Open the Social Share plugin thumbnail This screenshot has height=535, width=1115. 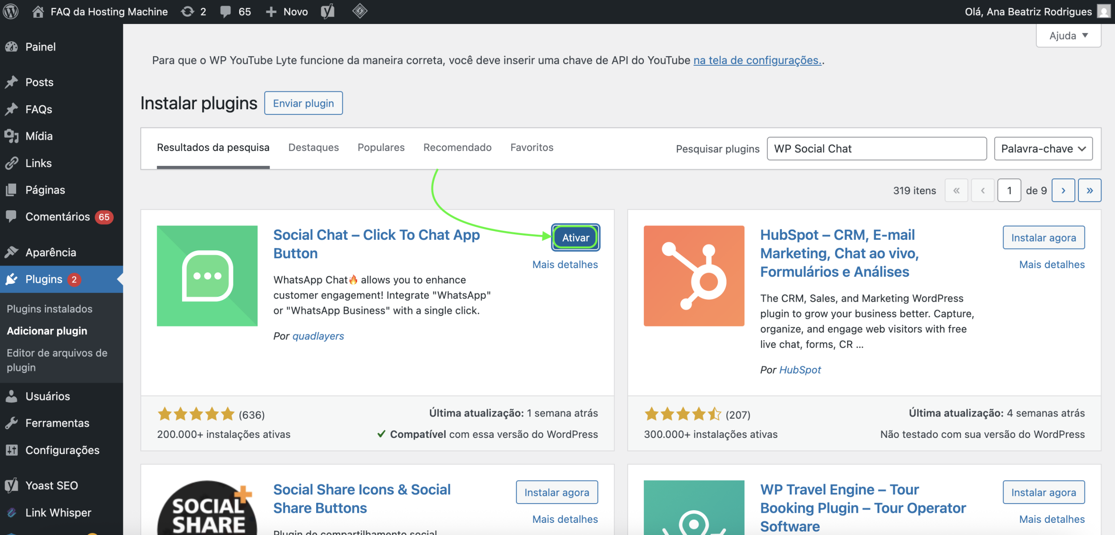[207, 508]
